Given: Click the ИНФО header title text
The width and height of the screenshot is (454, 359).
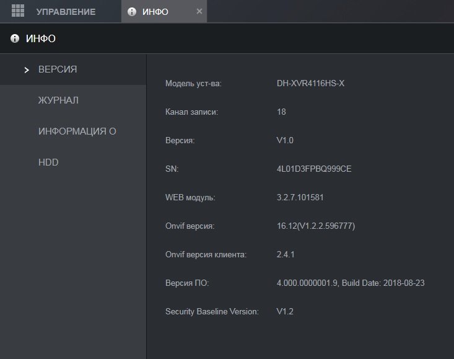Looking at the screenshot, I should click(x=41, y=39).
